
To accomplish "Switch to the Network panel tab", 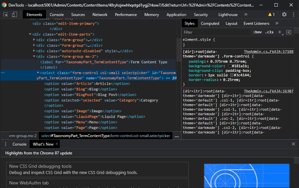I will click(x=100, y=14).
